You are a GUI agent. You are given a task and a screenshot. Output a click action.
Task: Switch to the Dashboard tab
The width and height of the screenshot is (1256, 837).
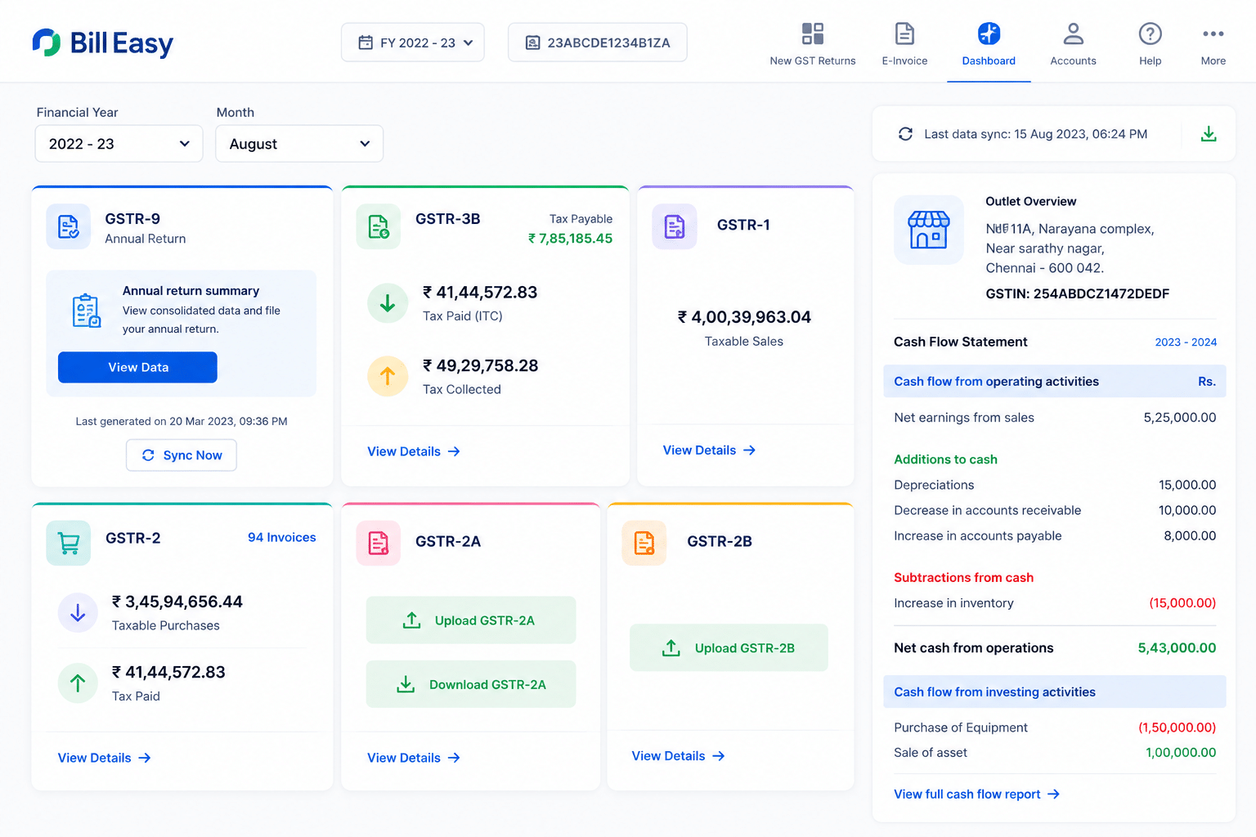[989, 44]
